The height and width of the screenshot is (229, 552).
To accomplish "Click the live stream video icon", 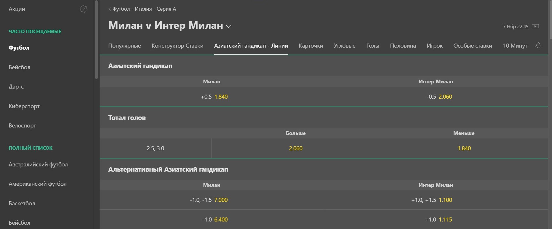I will [535, 26].
